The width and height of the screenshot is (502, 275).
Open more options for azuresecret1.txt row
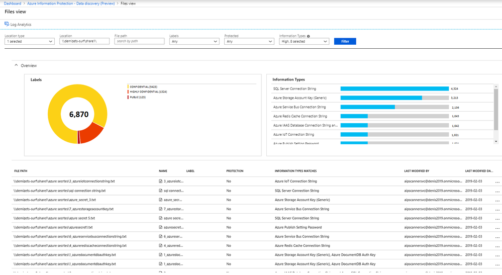point(497,228)
